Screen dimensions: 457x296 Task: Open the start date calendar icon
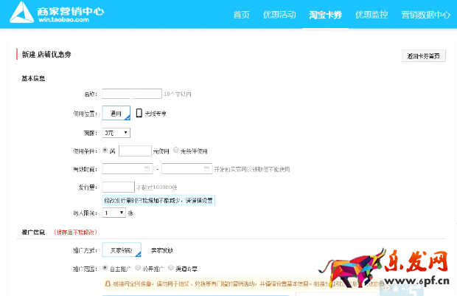coord(147,168)
